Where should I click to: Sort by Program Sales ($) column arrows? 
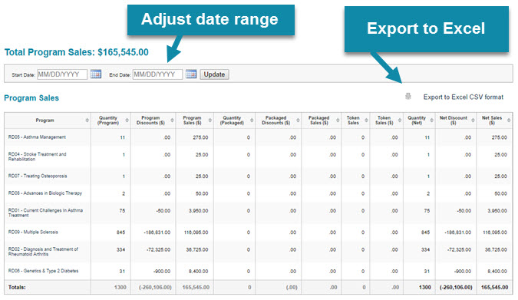tap(210, 120)
